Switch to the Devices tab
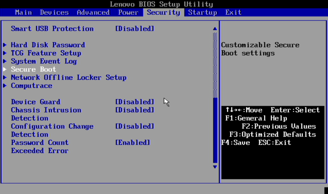This screenshot has width=328, height=194. 54,12
